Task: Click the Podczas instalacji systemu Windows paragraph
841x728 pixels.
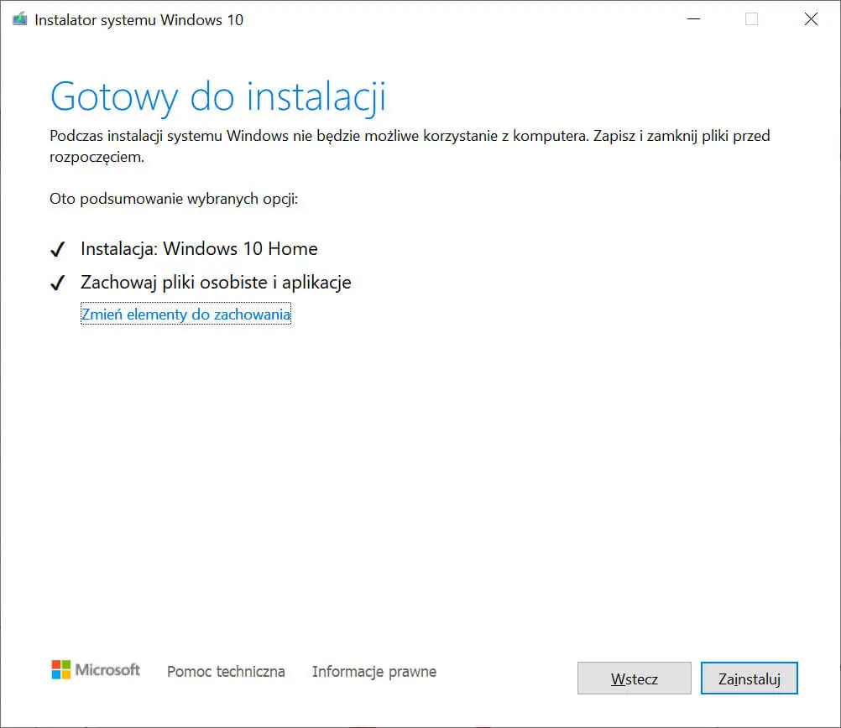Action: tap(410, 136)
